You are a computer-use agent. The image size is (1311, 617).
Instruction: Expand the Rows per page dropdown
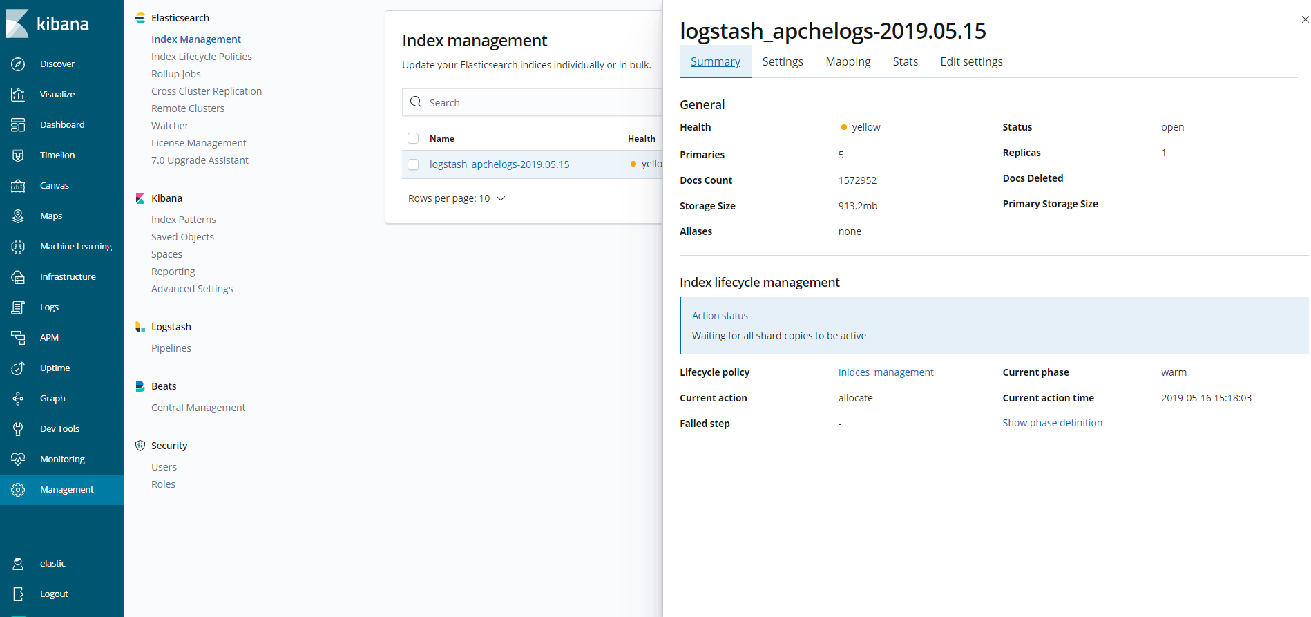pos(457,198)
